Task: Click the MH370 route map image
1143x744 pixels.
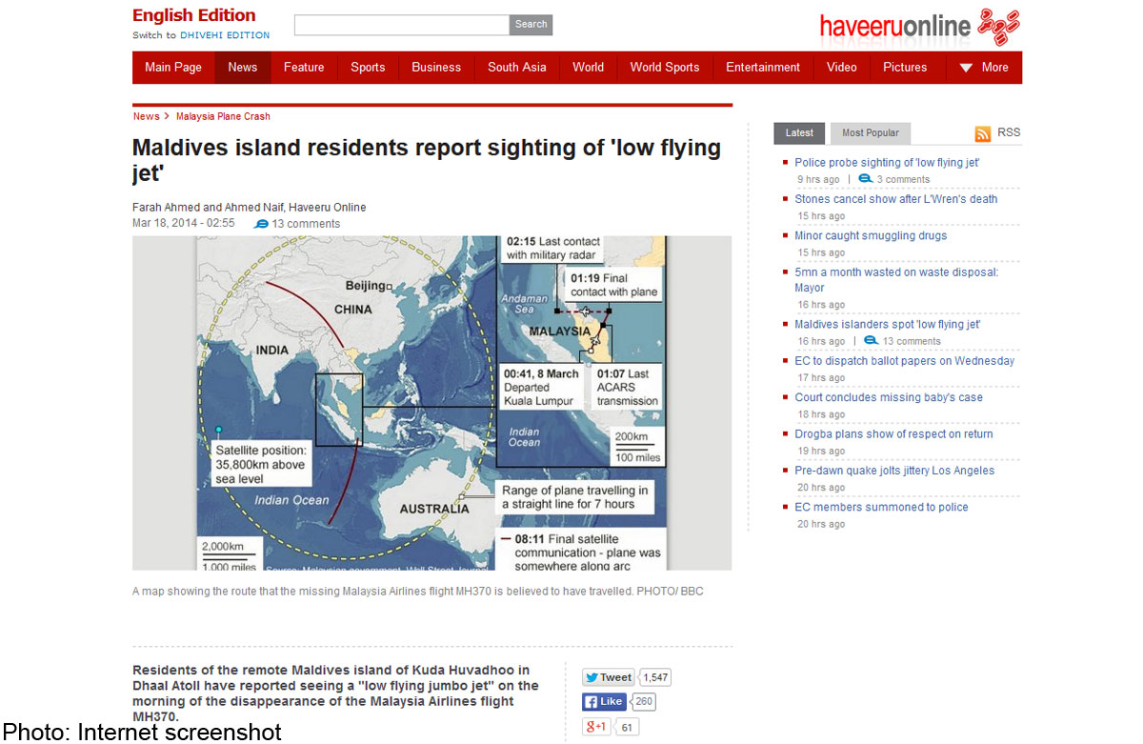Action: (x=431, y=403)
